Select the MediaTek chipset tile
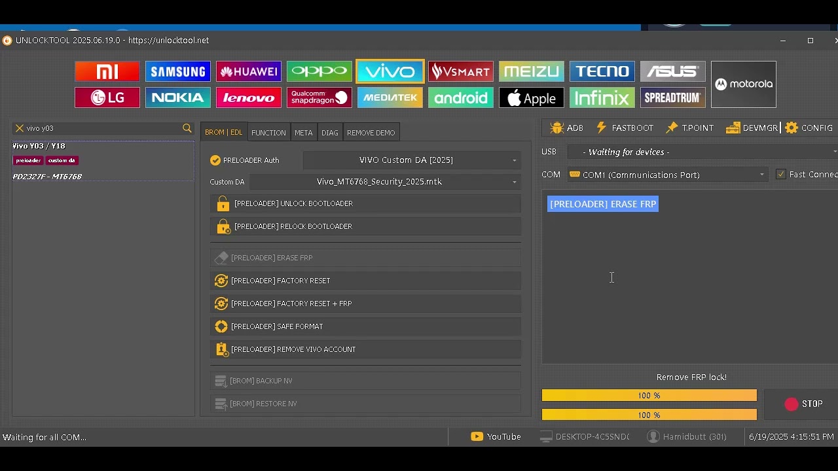 coord(390,98)
